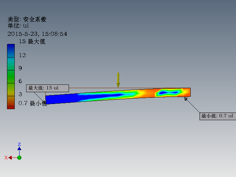Viewport: 236px width, 177px height.
Task: Select the yellow downward force arrow
Action: tap(118, 80)
